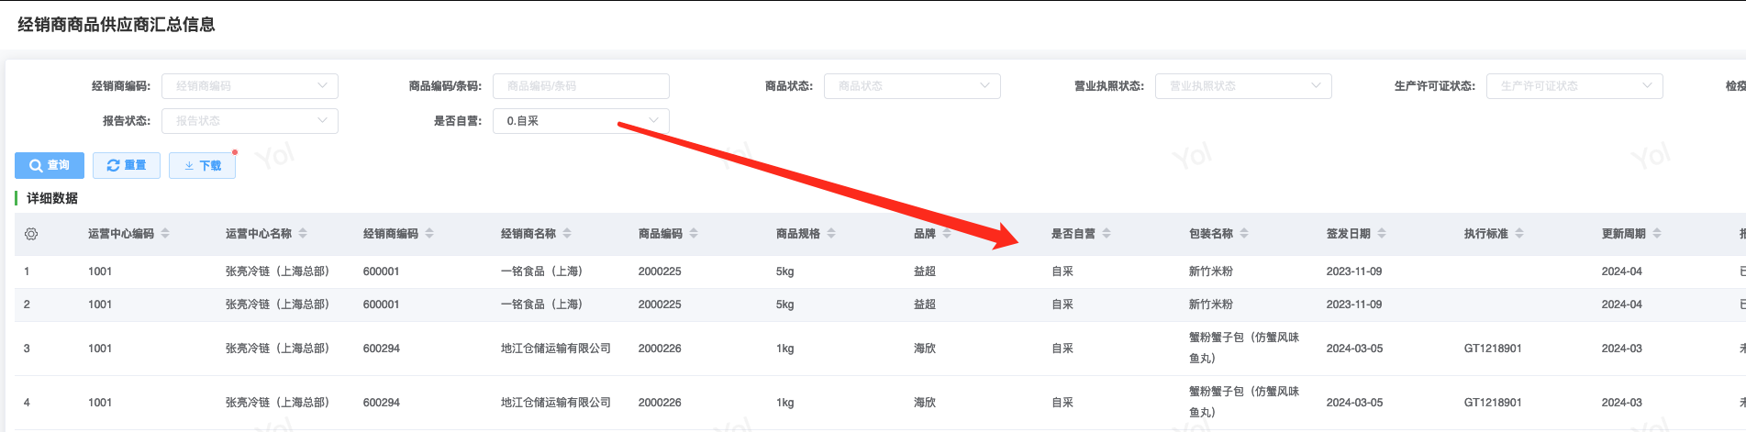The height and width of the screenshot is (432, 1746).
Task: Open the 是否自营 dropdown showing 0.自采
Action: 581,121
